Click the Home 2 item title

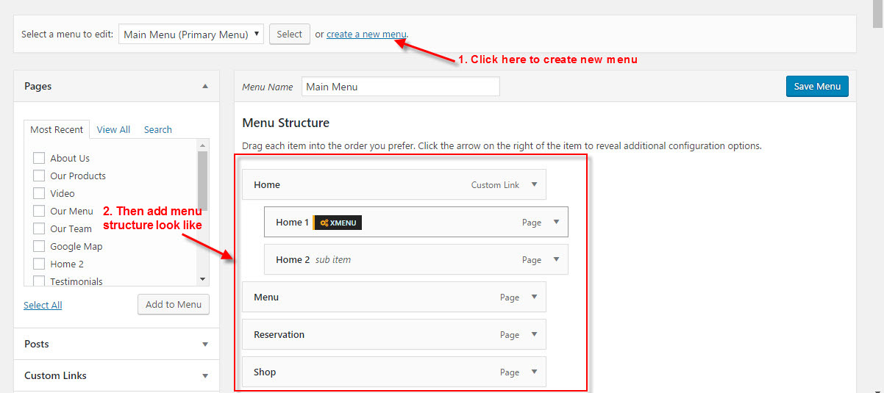coord(293,259)
